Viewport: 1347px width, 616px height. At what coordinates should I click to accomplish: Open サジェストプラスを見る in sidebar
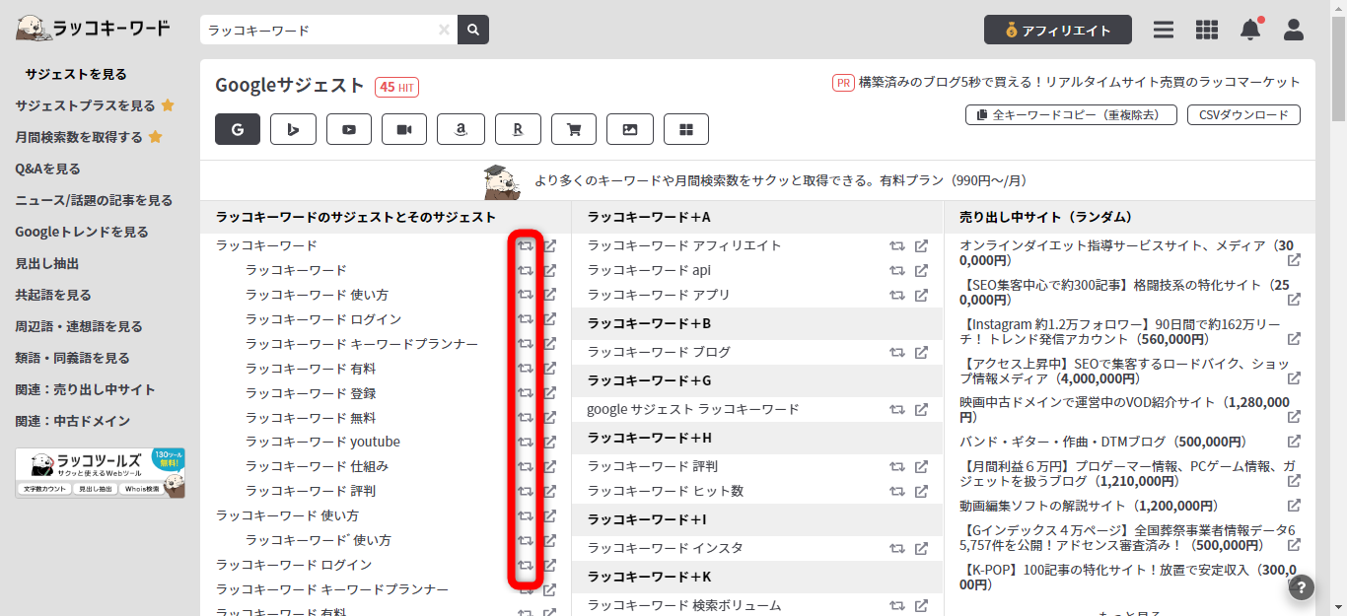pos(95,105)
